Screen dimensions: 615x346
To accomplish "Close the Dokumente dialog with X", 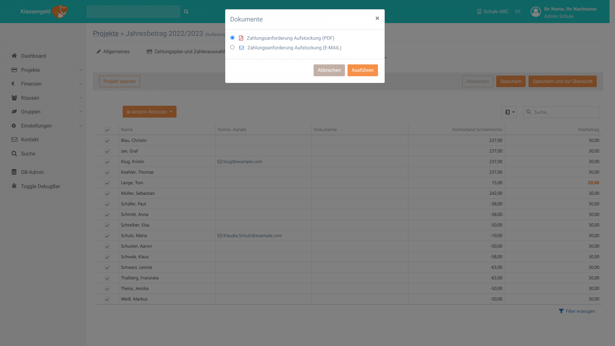I will [x=377, y=18].
